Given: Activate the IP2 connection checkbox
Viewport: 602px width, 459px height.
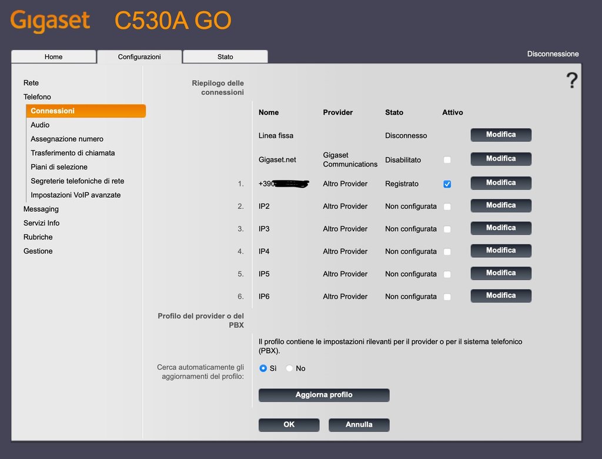Looking at the screenshot, I should tap(447, 207).
